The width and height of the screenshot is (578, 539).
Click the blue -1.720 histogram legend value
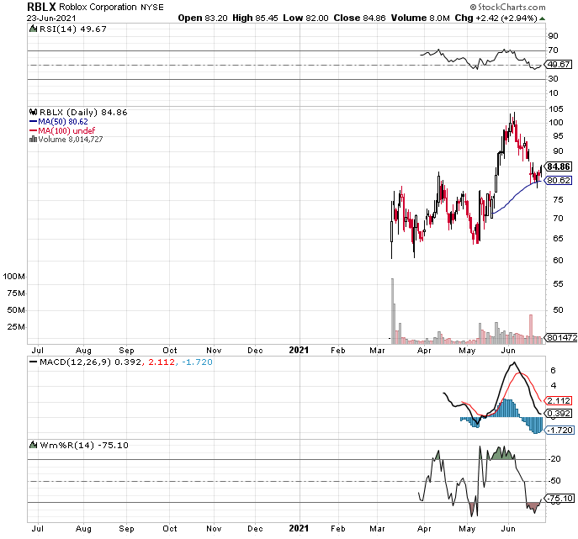[197, 362]
